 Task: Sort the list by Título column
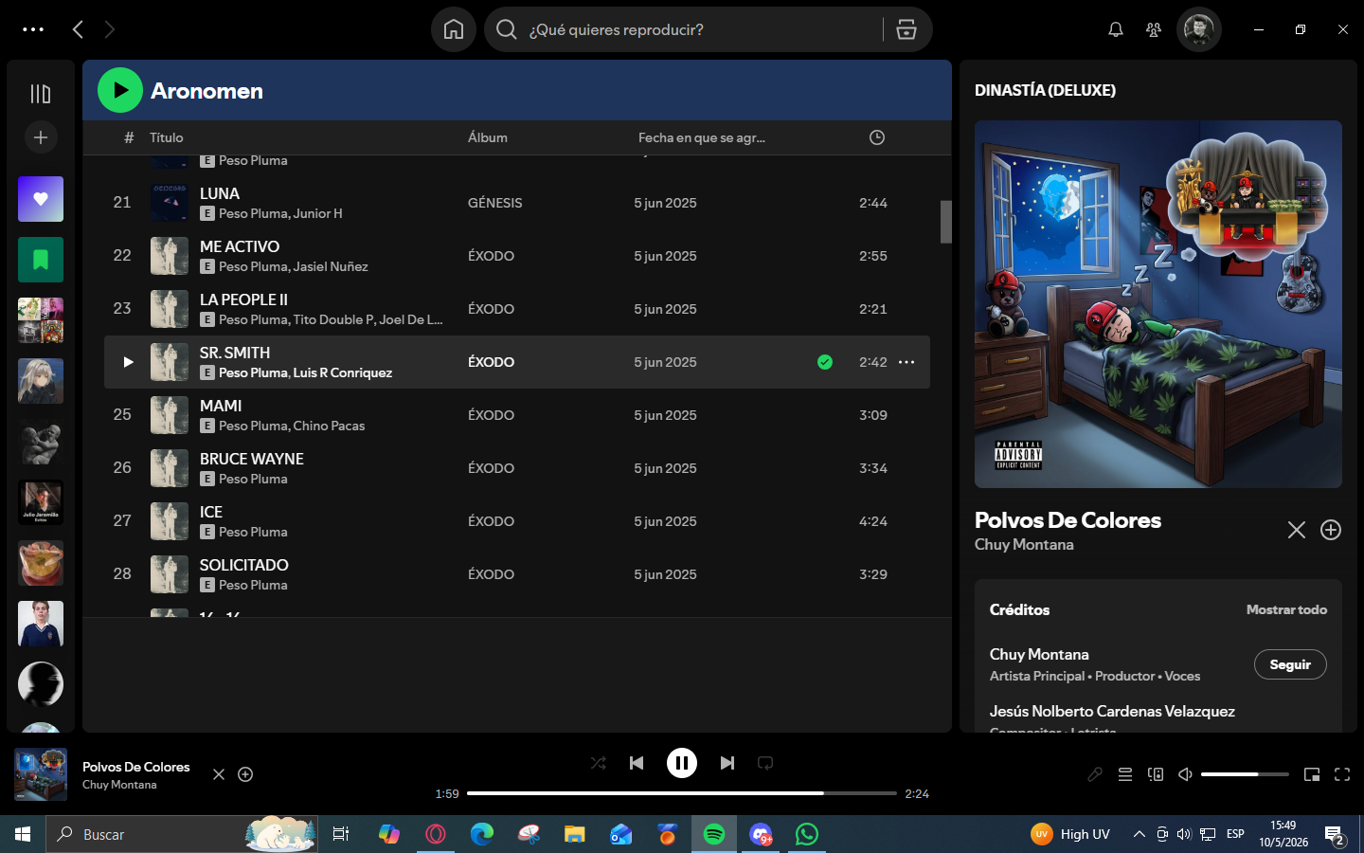(167, 137)
